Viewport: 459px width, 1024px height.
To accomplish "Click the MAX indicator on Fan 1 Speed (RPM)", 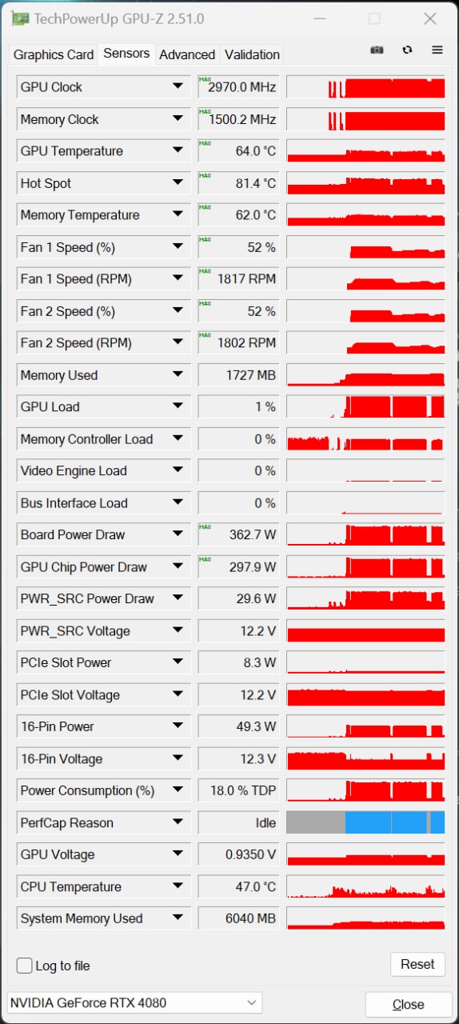I will click(x=205, y=270).
